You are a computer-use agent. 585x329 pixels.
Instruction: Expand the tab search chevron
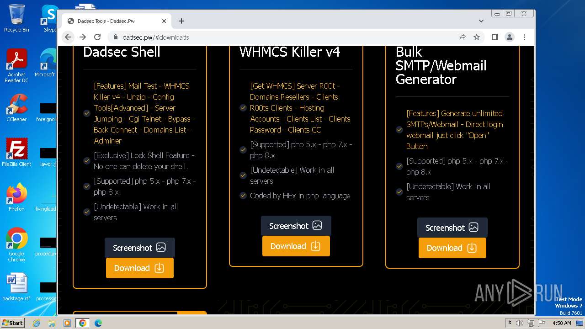481,21
